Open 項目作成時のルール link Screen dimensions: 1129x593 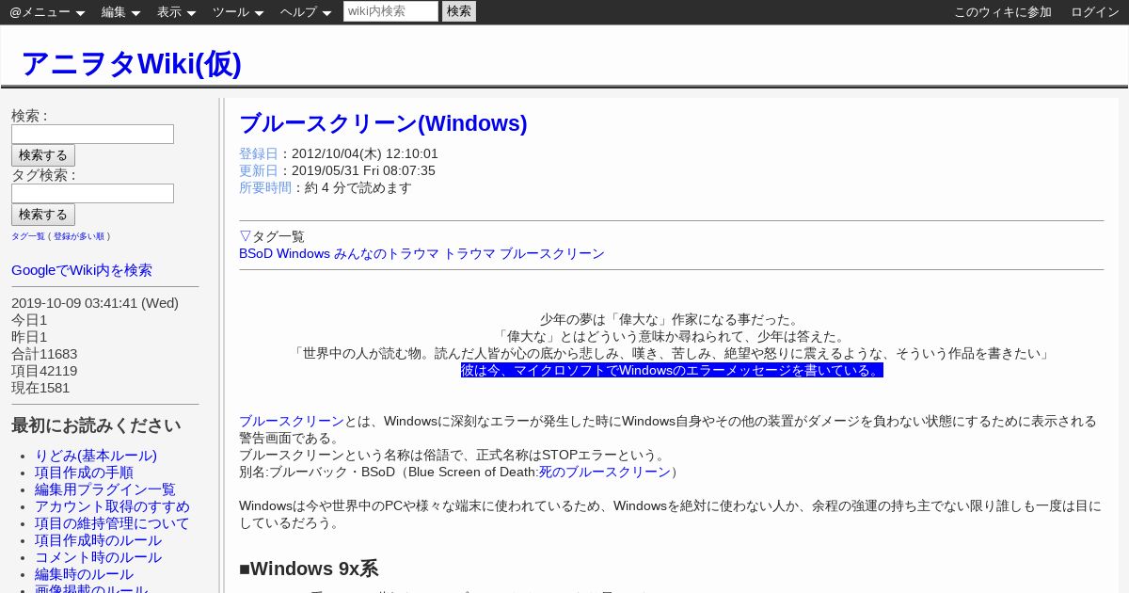[98, 540]
